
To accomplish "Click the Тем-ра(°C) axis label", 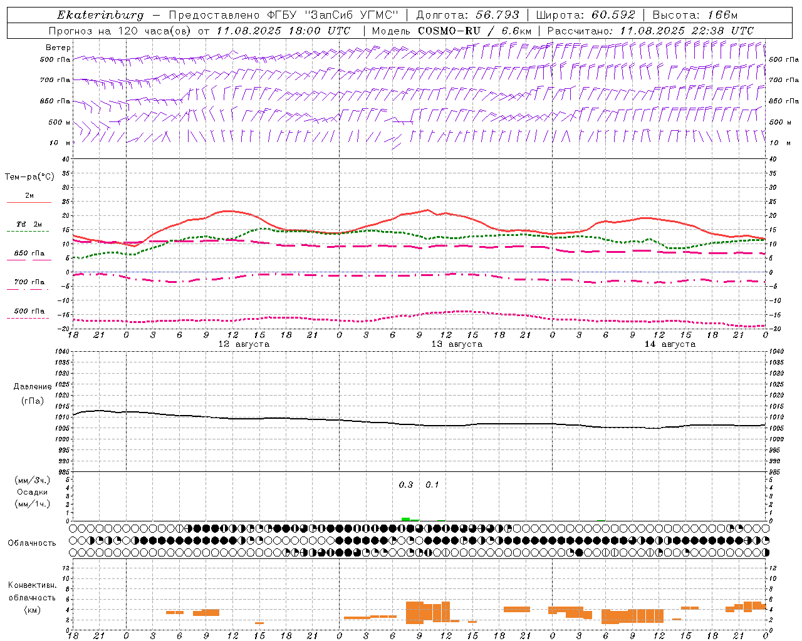I will (29, 177).
